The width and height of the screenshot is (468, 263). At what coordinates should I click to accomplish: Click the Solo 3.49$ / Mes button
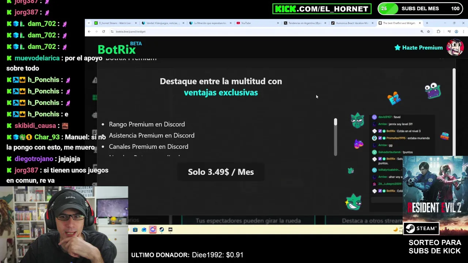point(221,172)
